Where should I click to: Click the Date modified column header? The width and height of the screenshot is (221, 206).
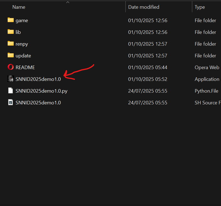coord(143,7)
